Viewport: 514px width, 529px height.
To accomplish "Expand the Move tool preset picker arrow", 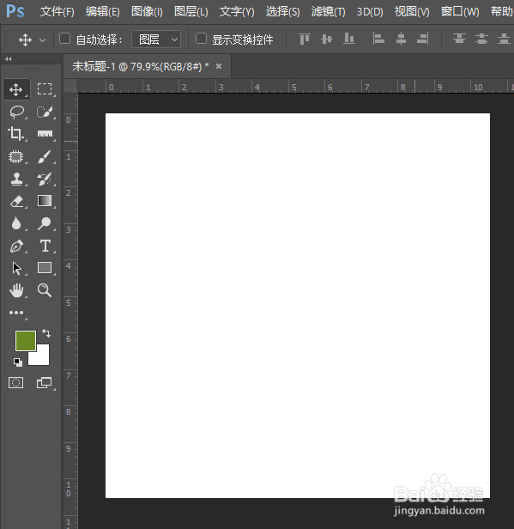I will point(42,40).
